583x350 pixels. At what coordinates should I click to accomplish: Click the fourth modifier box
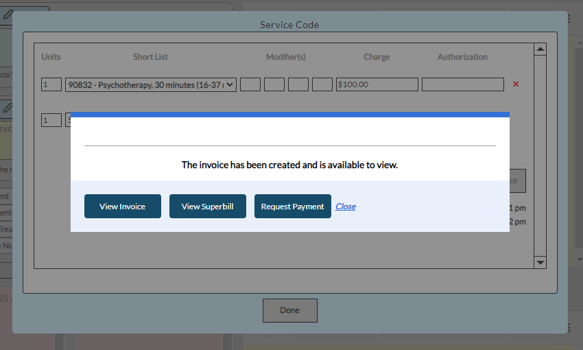coord(322,84)
